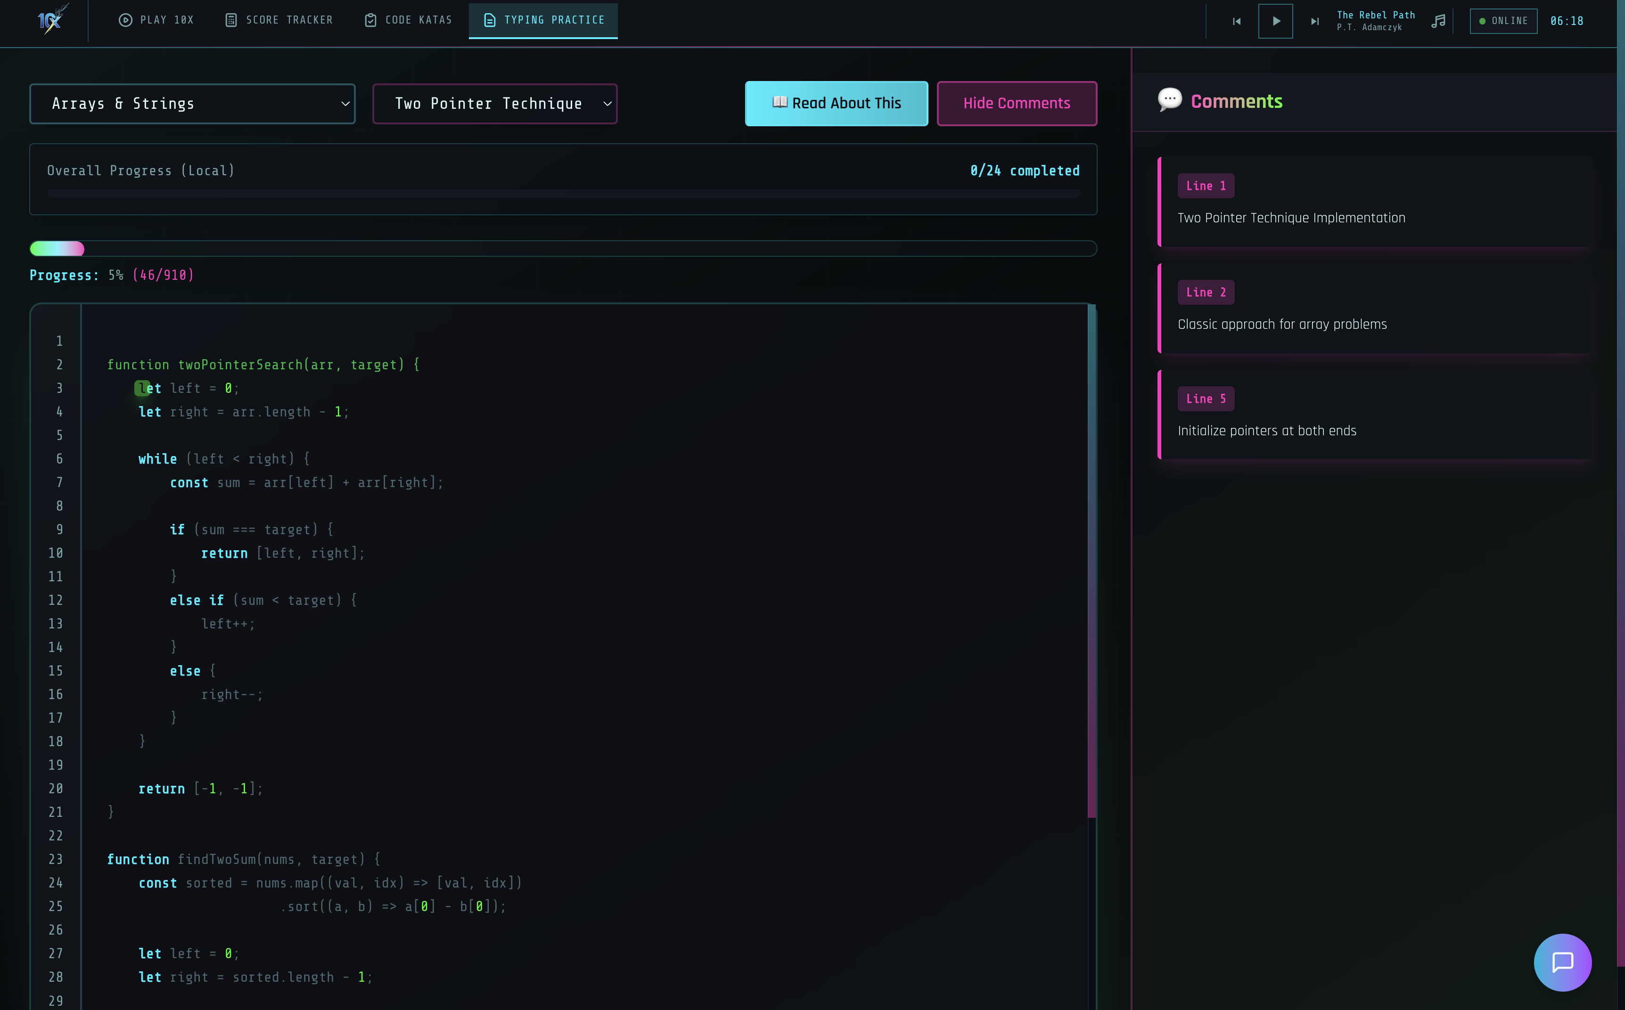Click the Line 5 comment badge
The image size is (1625, 1010).
point(1206,398)
